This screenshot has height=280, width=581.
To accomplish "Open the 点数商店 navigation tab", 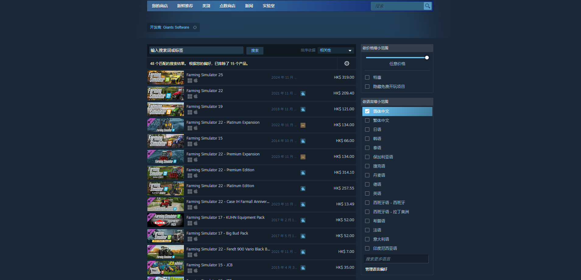I will [x=227, y=6].
